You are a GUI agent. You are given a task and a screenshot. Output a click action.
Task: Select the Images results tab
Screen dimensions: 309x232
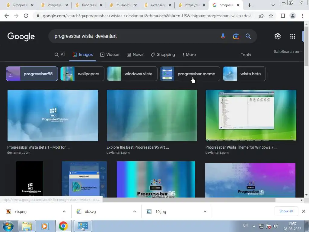click(x=83, y=54)
